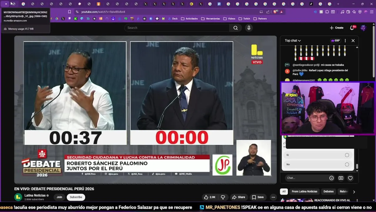The width and height of the screenshot is (376, 212).
Task: Open live chat three-dot options menu
Action: 345,41
